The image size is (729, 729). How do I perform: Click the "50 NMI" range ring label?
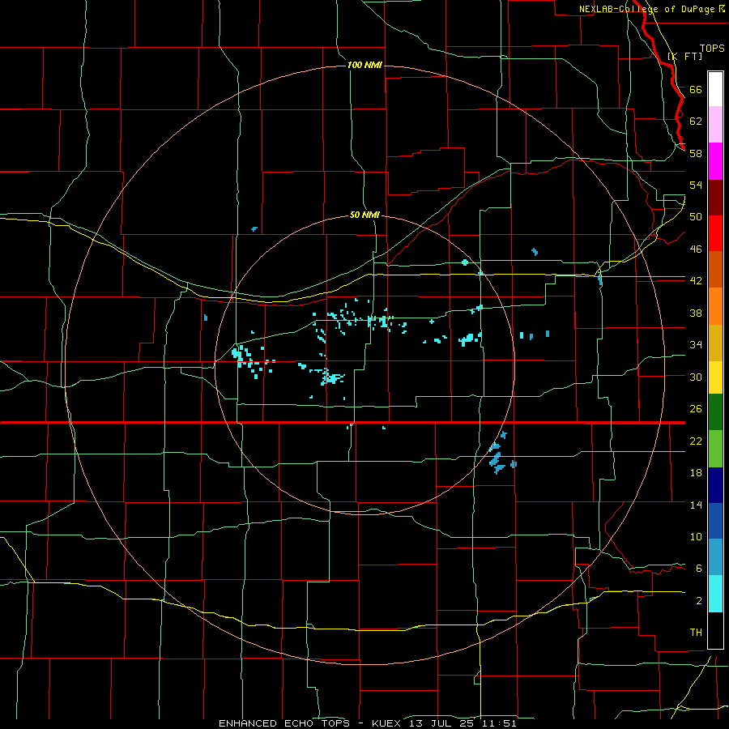coord(364,215)
